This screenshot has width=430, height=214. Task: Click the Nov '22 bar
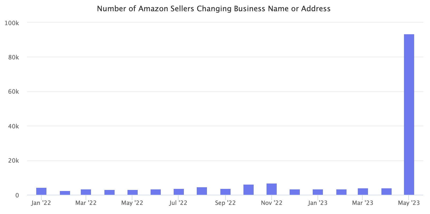pyautogui.click(x=272, y=189)
